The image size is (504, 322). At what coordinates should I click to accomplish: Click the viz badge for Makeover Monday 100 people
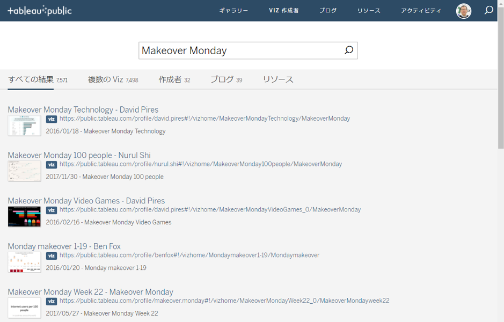click(x=52, y=165)
